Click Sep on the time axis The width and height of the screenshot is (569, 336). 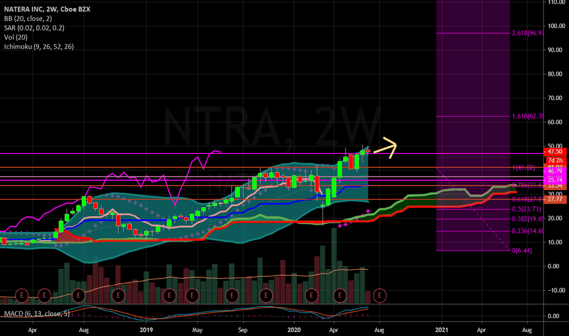243,330
